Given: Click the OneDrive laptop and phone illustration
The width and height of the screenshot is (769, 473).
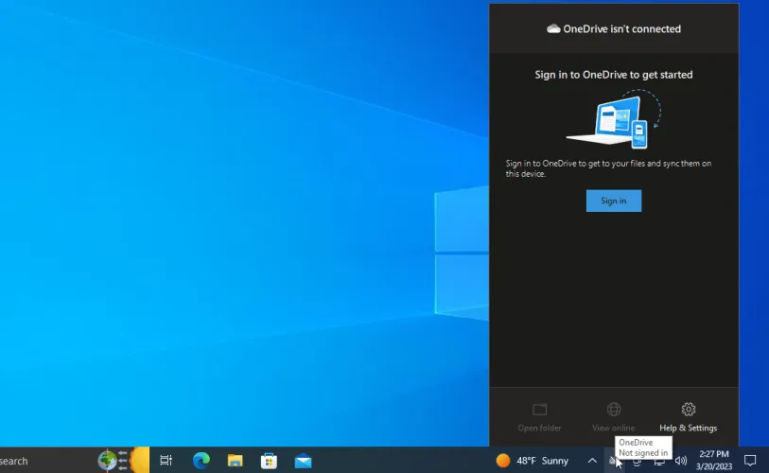Looking at the screenshot, I should pos(613,120).
